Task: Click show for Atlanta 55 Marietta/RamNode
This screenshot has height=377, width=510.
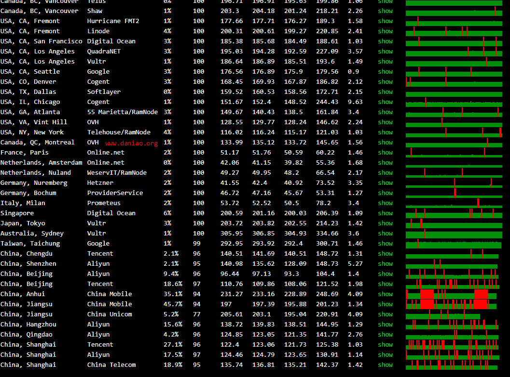Action: 386,112
